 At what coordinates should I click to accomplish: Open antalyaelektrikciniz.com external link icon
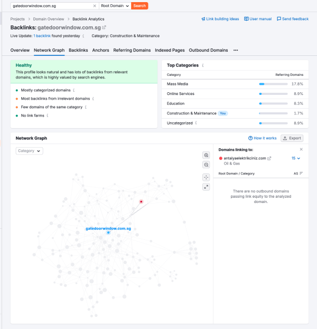tap(269, 158)
